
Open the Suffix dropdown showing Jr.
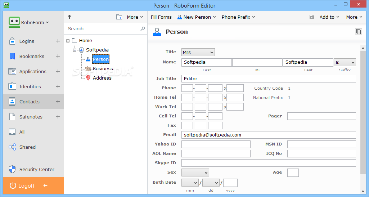click(345, 62)
